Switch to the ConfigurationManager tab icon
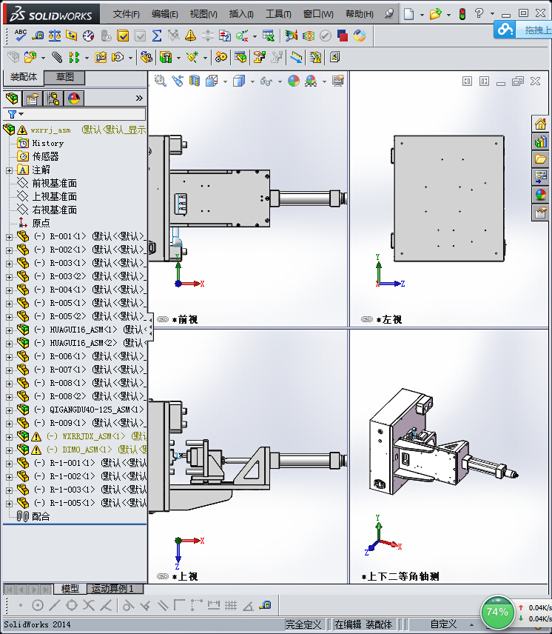552x634 pixels. tap(53, 99)
